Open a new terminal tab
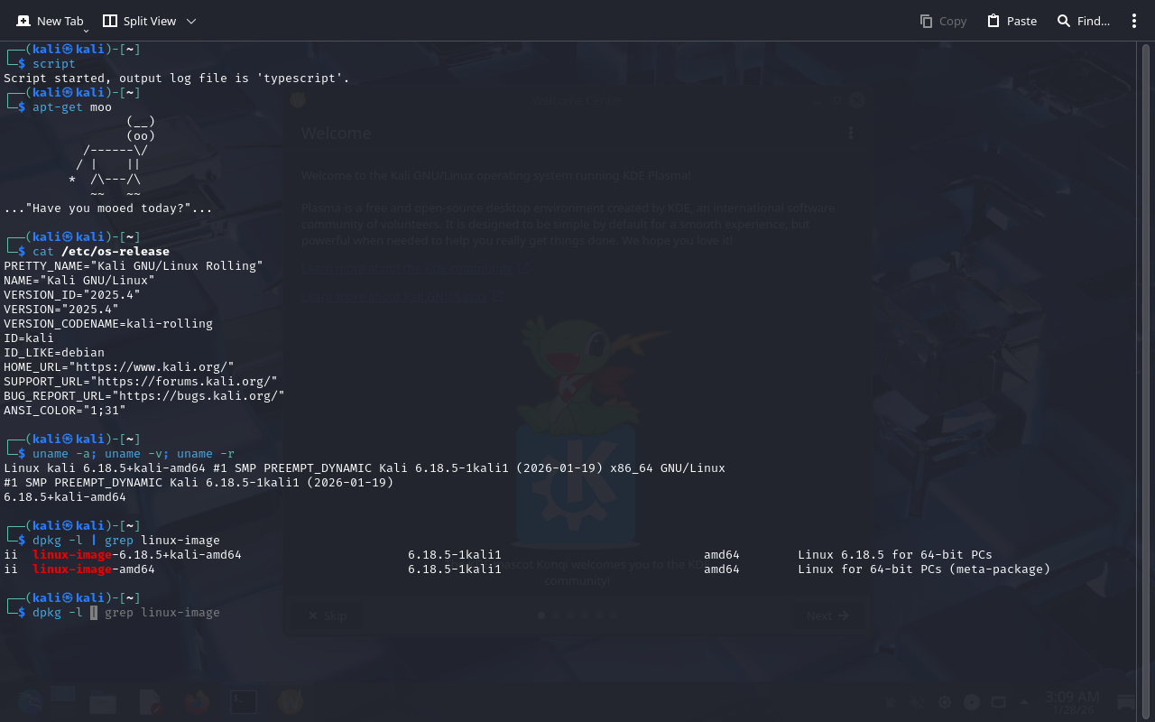The width and height of the screenshot is (1155, 722). (50, 21)
